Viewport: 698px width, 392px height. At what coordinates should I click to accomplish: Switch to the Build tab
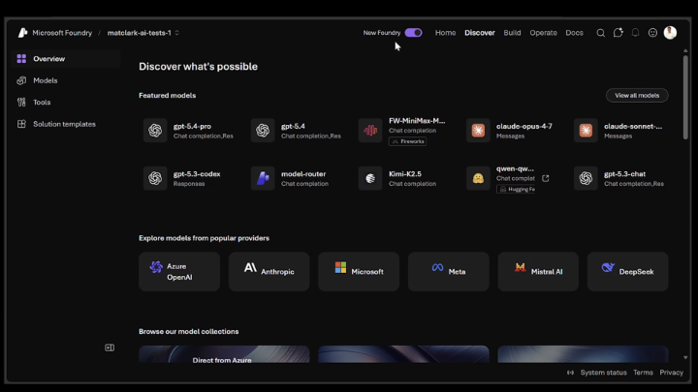click(x=512, y=33)
